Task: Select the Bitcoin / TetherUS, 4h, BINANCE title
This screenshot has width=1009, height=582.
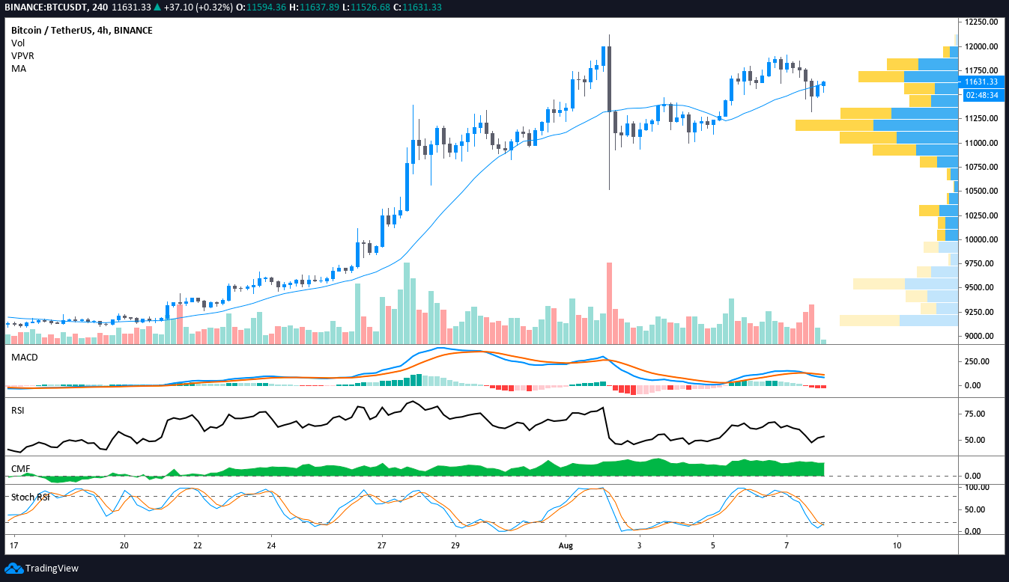Action: (82, 31)
